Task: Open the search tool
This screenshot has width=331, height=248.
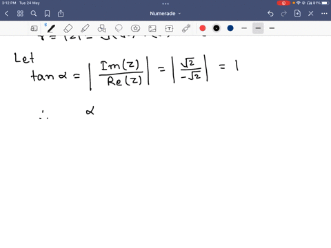Action: (34, 14)
